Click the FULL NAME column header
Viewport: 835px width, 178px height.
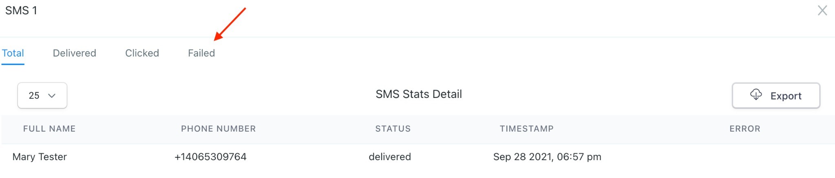(x=49, y=129)
